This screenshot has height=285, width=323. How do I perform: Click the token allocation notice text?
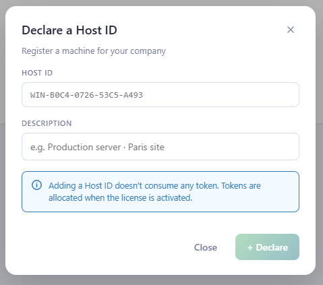[154, 191]
